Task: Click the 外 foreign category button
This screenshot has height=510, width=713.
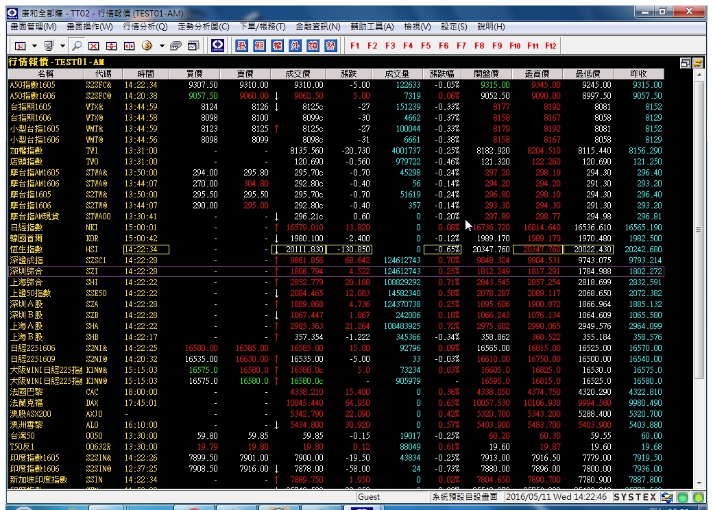Action: click(295, 45)
